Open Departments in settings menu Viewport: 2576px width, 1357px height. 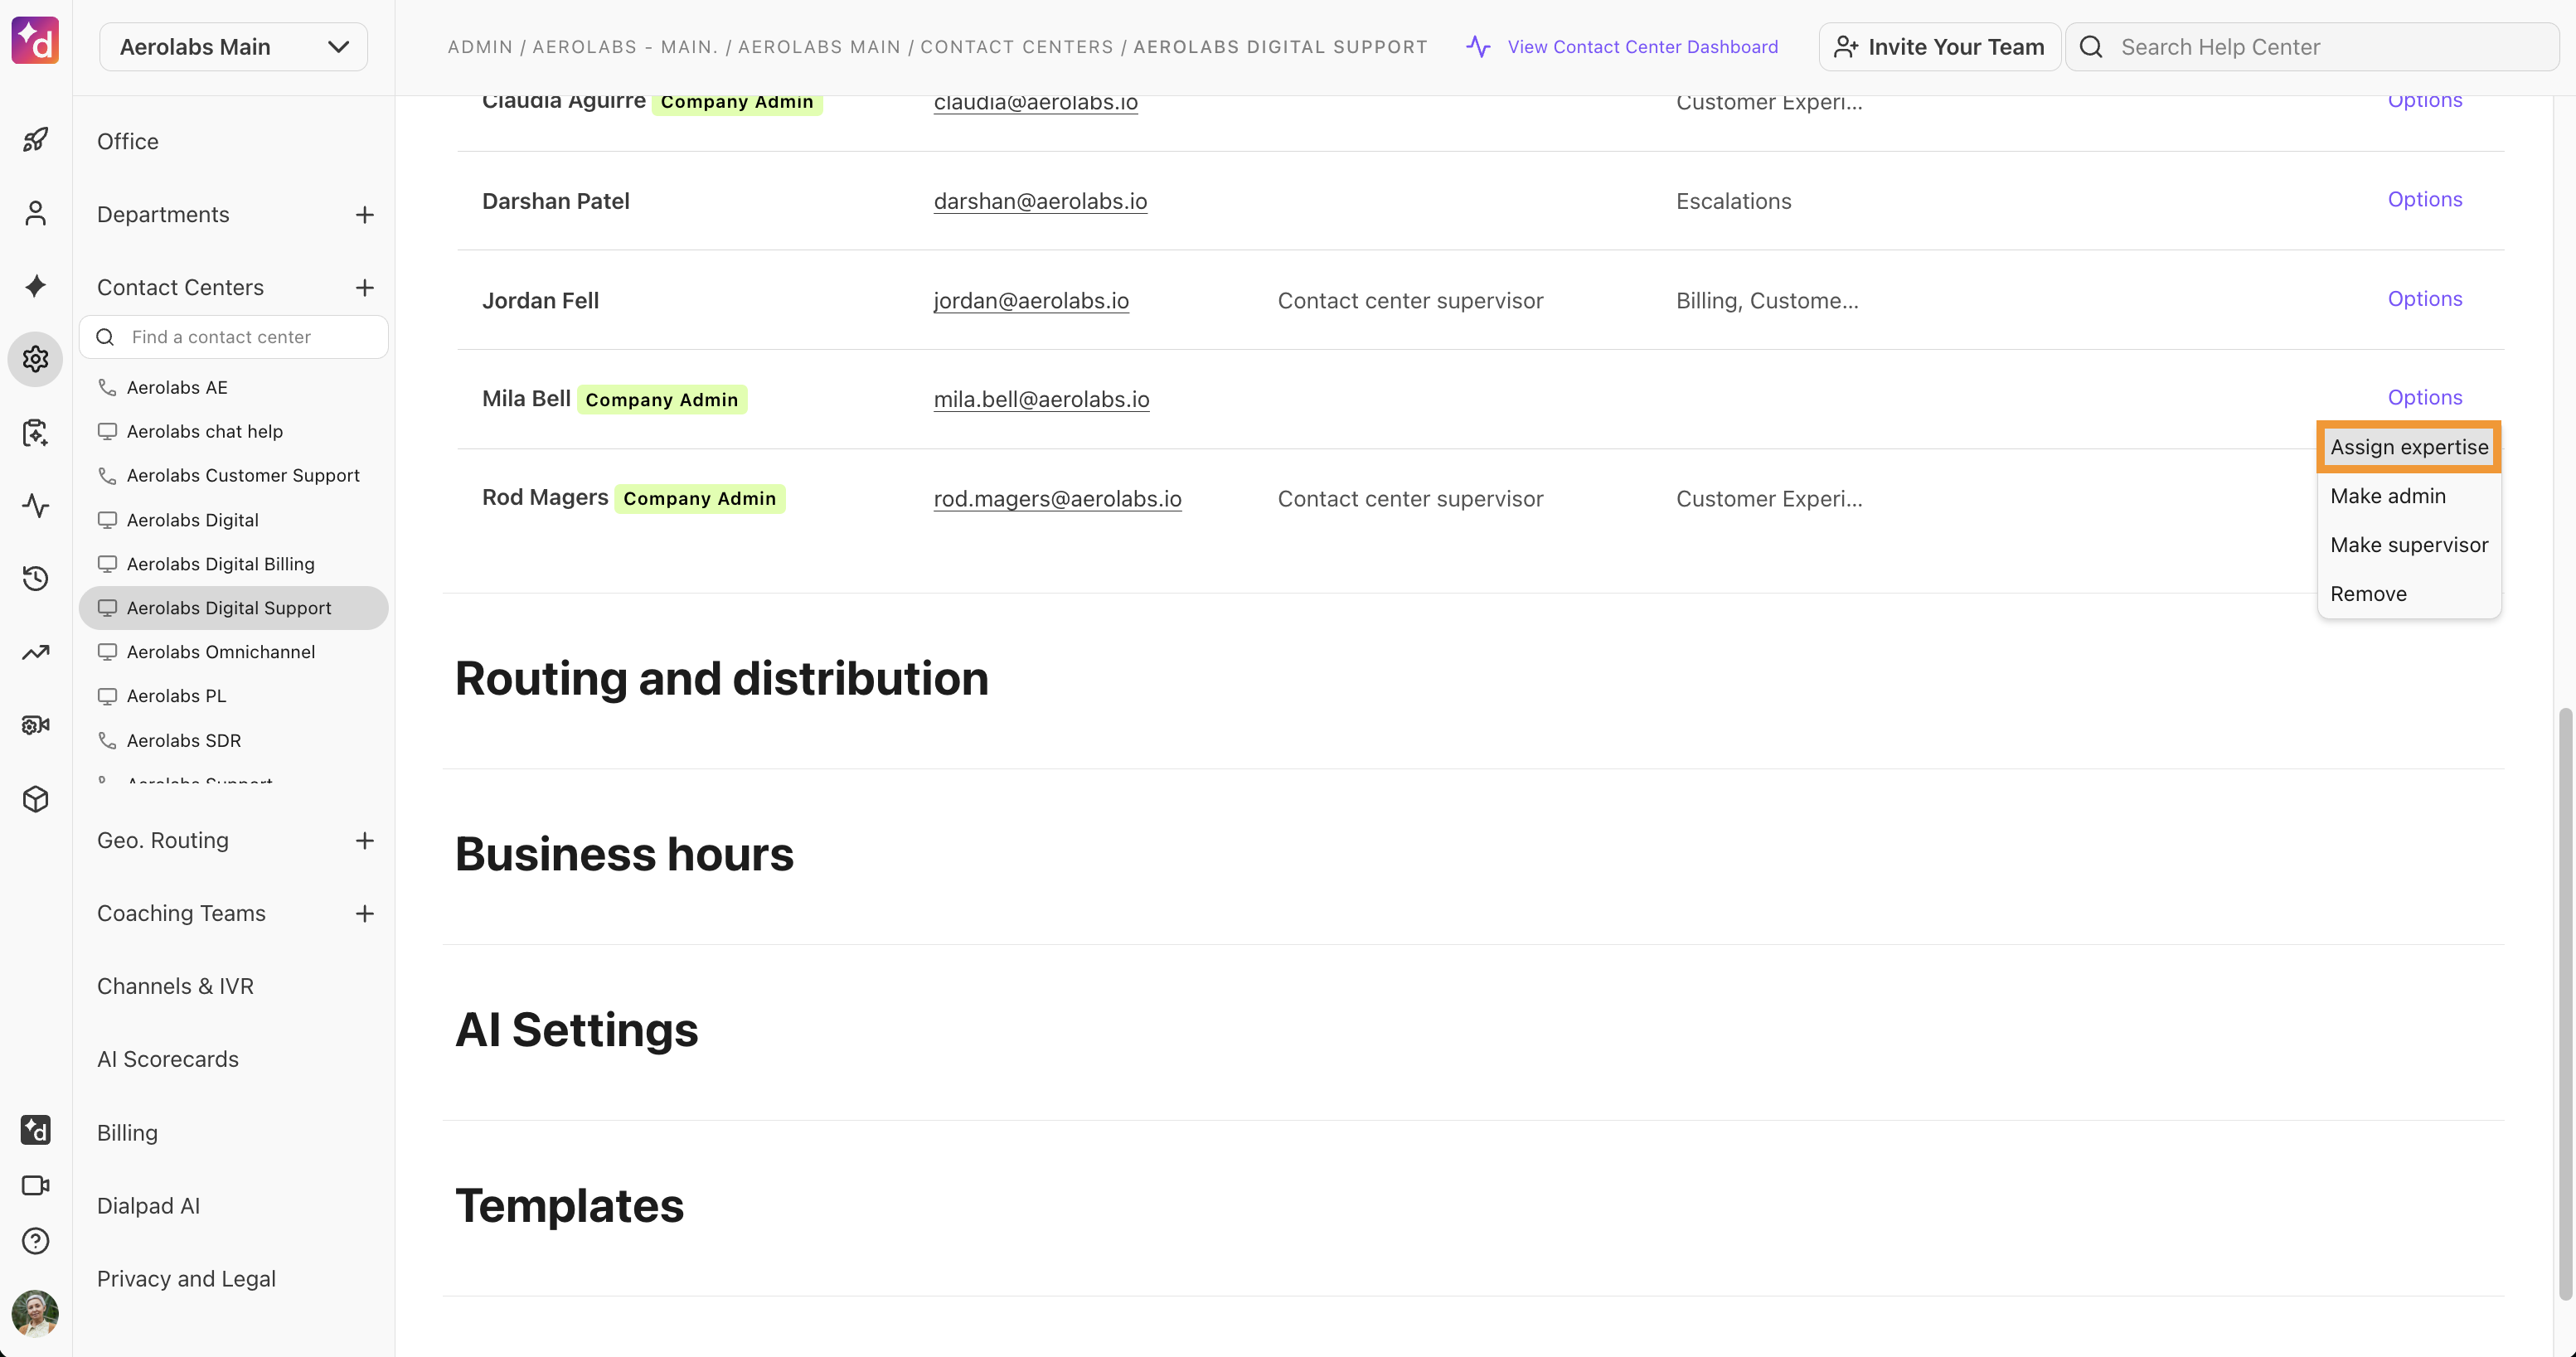click(163, 214)
